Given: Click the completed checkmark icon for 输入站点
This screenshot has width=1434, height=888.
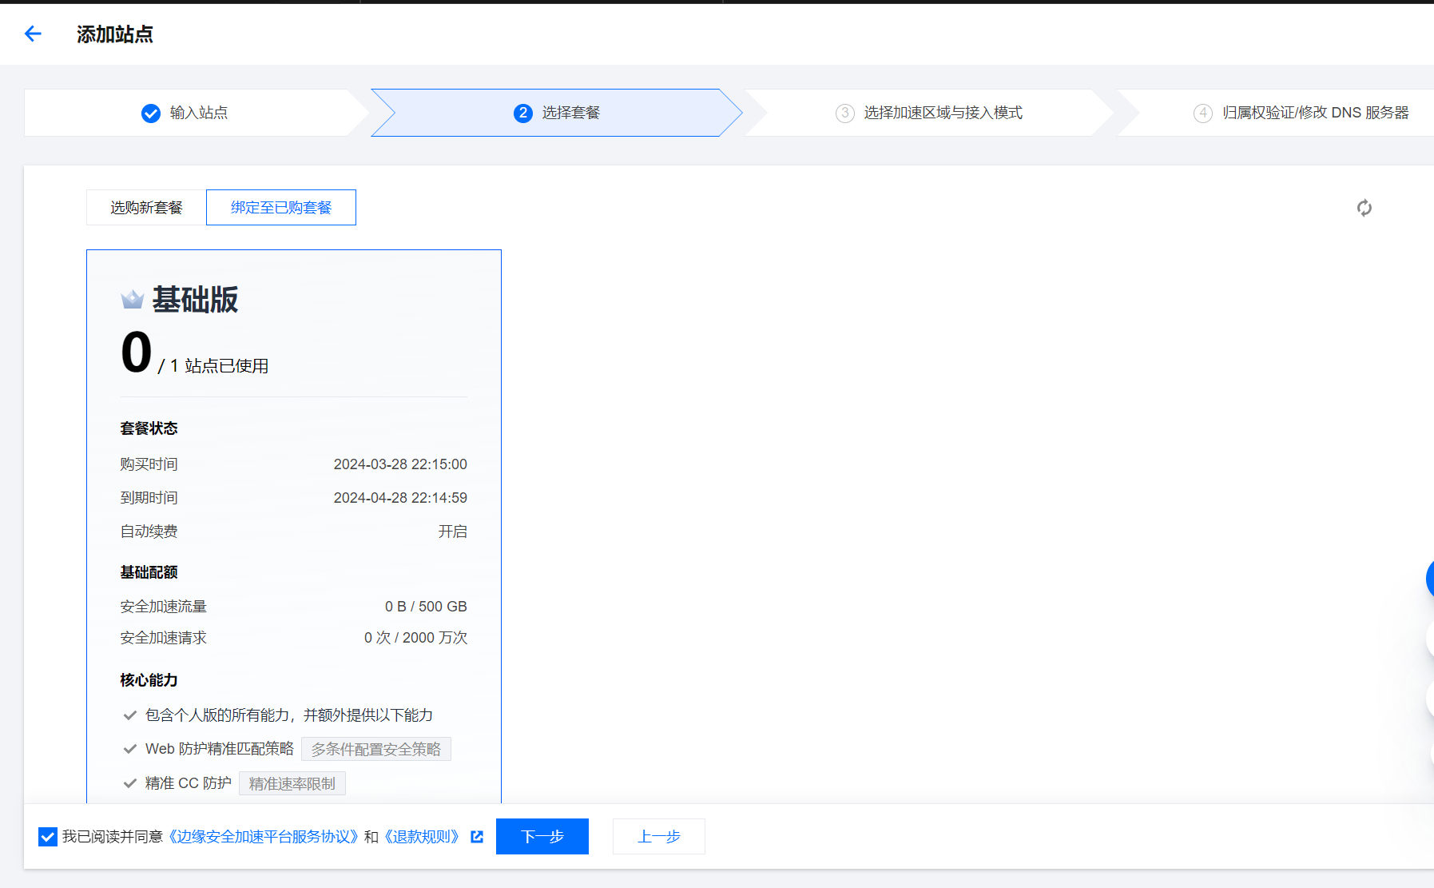Looking at the screenshot, I should point(151,113).
